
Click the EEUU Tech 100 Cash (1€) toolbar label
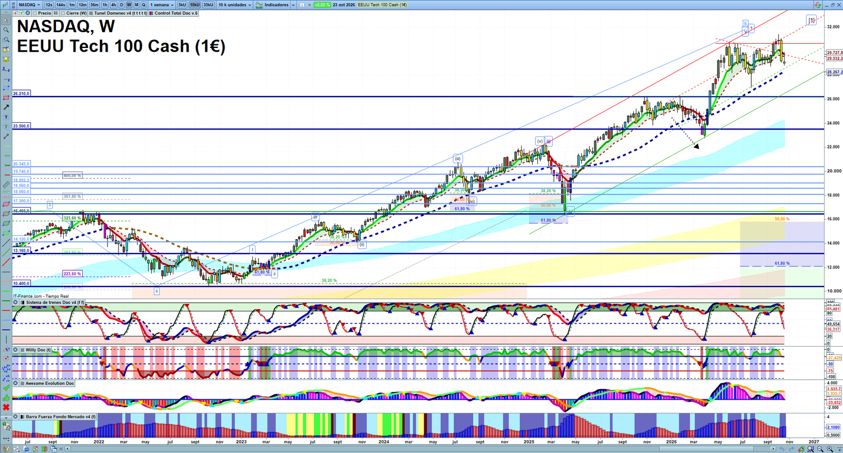point(383,5)
